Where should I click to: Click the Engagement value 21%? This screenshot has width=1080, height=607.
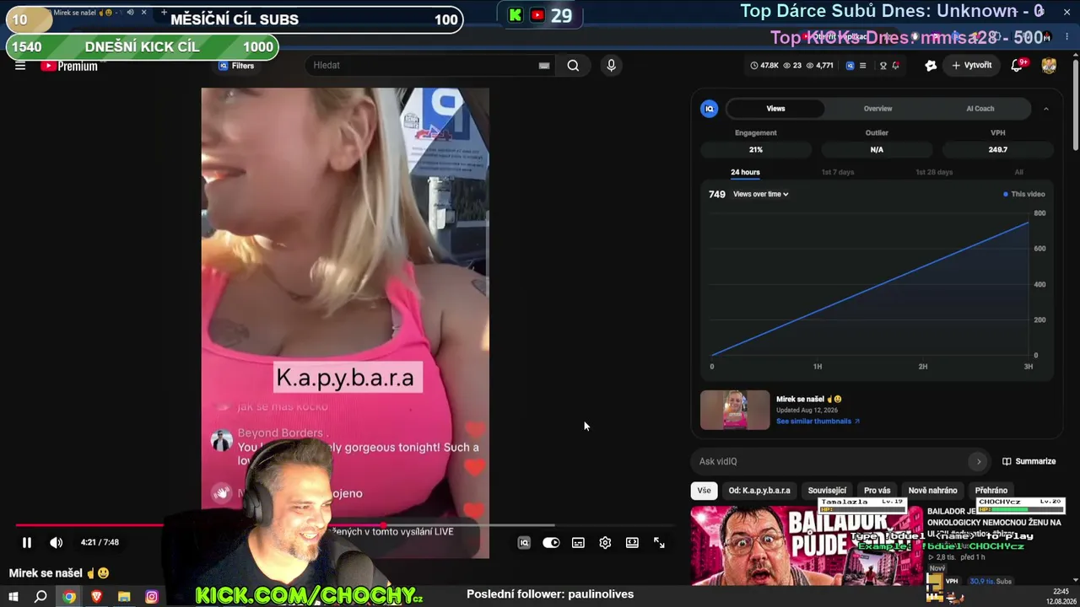pyautogui.click(x=756, y=150)
